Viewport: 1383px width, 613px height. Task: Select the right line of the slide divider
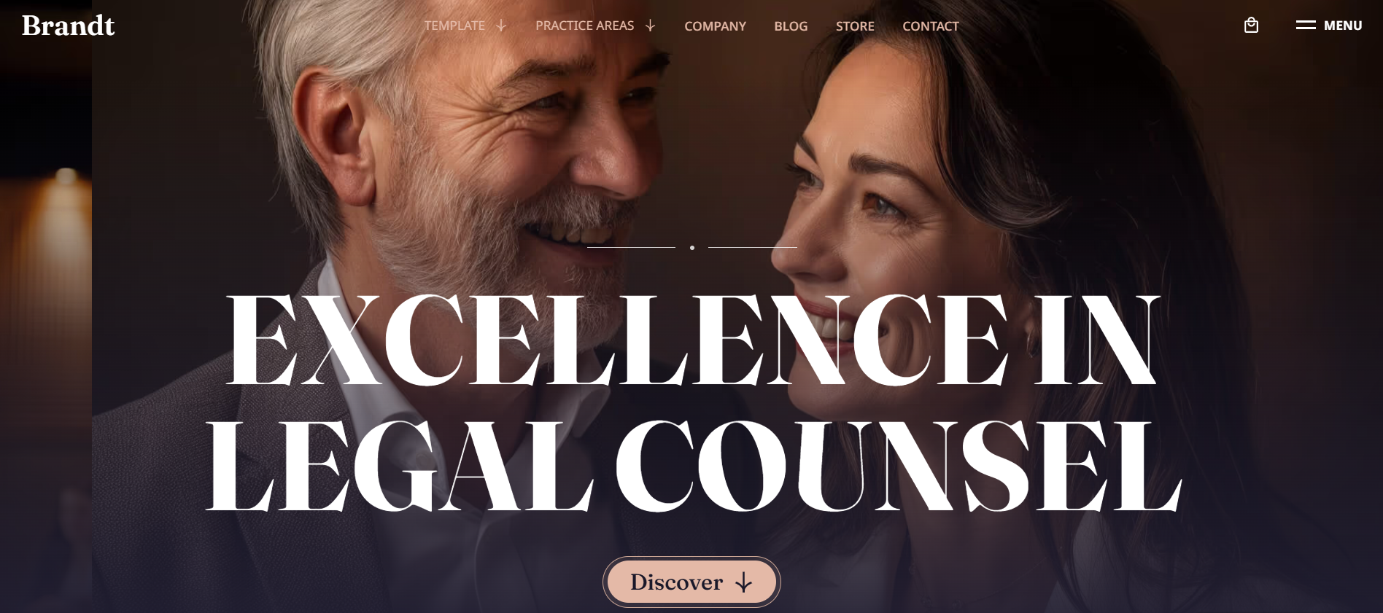point(752,248)
